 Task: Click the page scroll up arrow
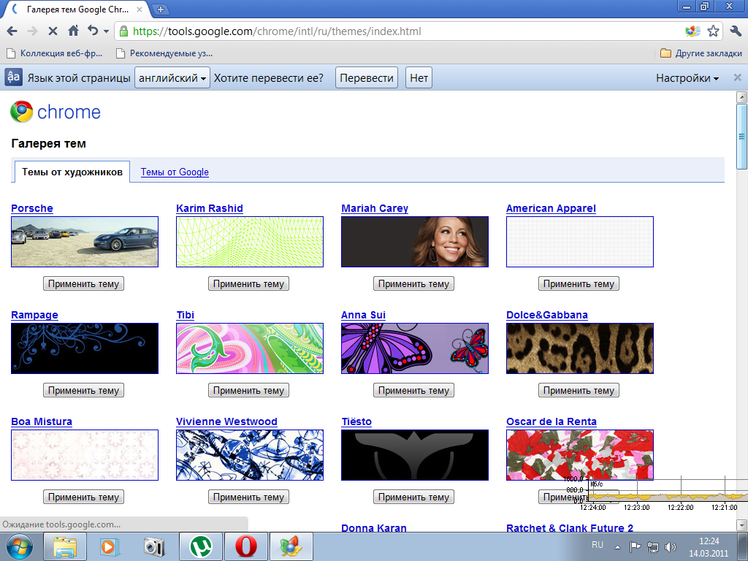click(x=742, y=97)
